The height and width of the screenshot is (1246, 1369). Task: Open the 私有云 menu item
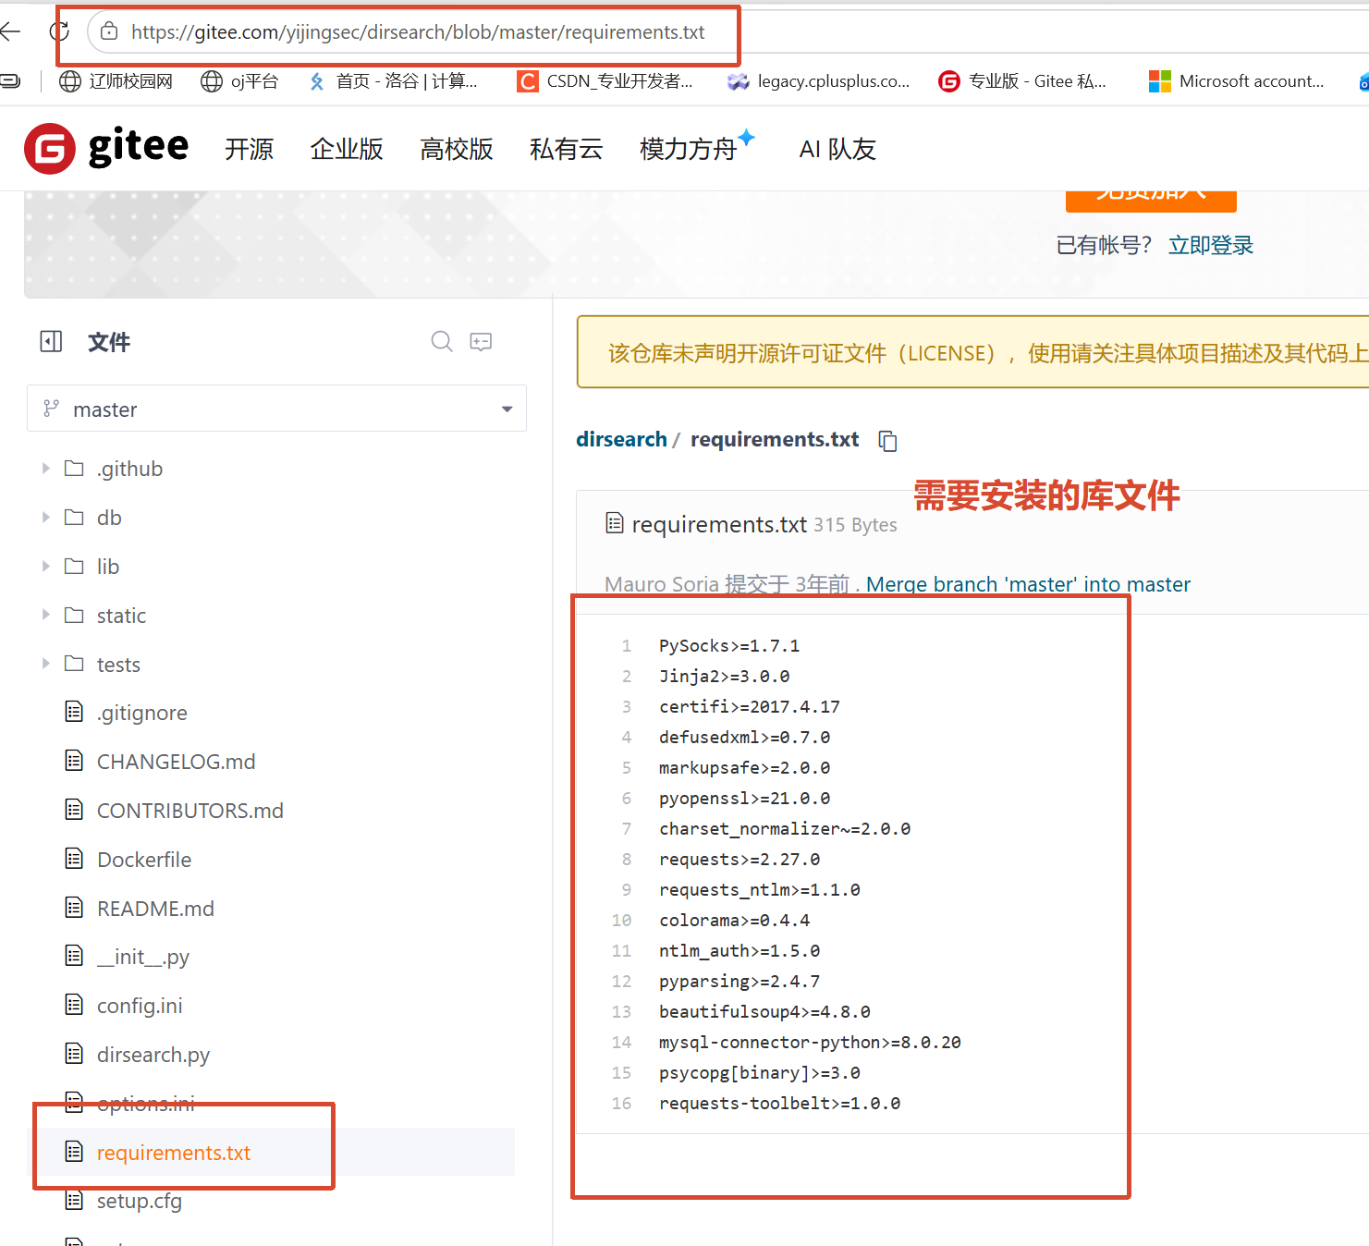point(567,149)
